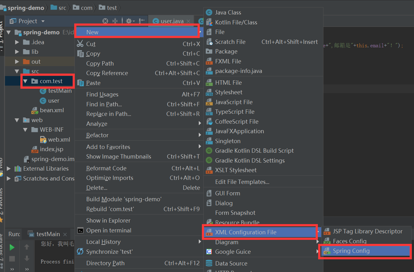Viewport: 414px width, 272px height.
Task: Click the Package folder icon in New submenu
Action: (x=209, y=51)
